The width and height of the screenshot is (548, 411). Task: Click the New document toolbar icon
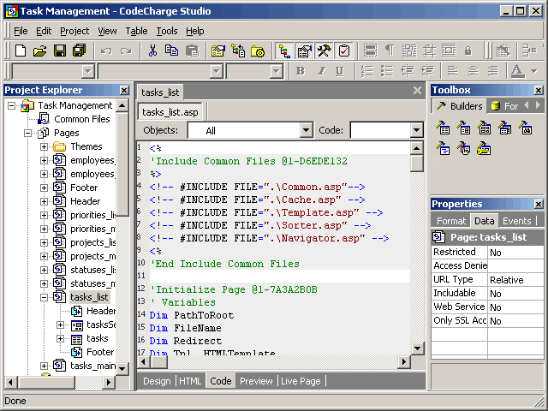pos(21,51)
